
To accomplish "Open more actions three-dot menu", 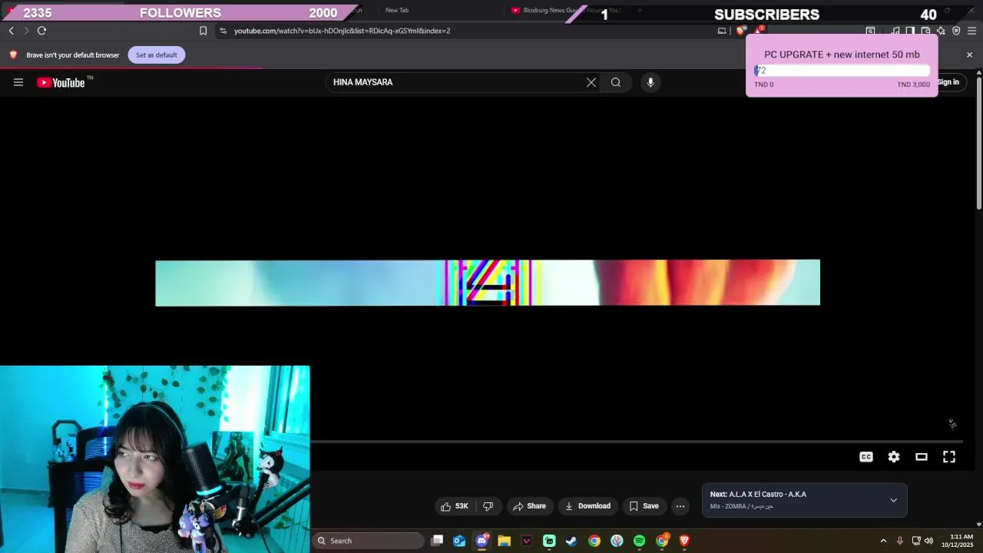I will point(680,506).
